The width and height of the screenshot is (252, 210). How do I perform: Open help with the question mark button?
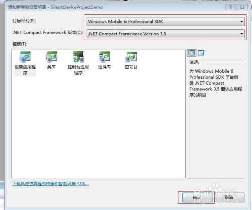pos(231,7)
